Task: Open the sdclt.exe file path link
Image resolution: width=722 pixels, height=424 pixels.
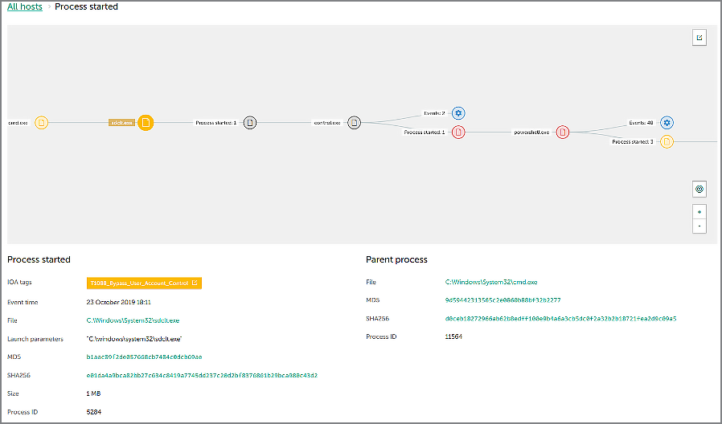Action: point(133,320)
